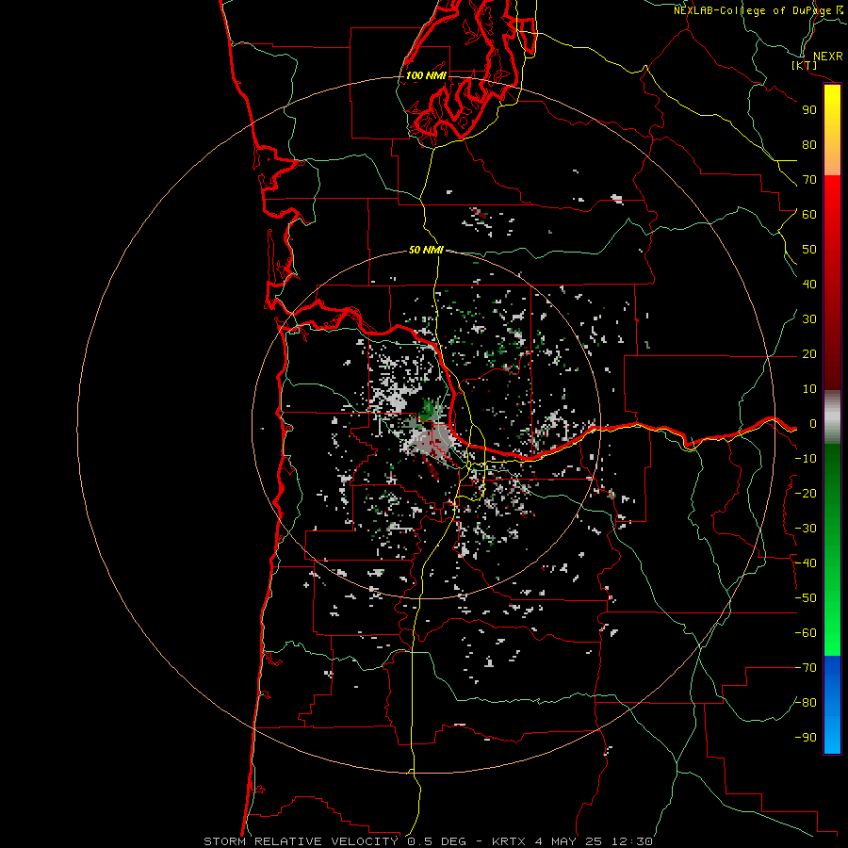Screen dimensions: 848x848
Task: Click the 70 value on color scale
Action: coord(809,180)
